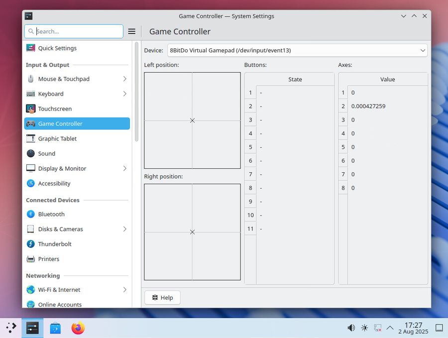Click the Right position joystick pad
Image resolution: width=448 pixels, height=338 pixels.
coord(192,232)
